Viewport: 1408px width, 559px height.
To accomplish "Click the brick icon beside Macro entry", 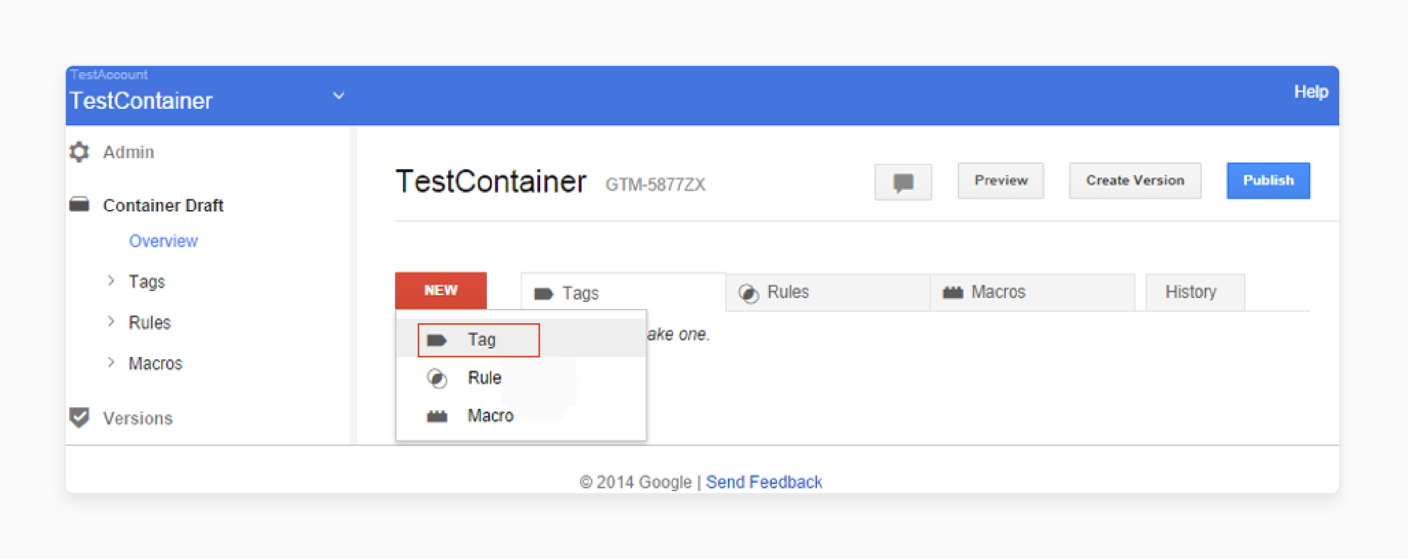I will coord(437,416).
